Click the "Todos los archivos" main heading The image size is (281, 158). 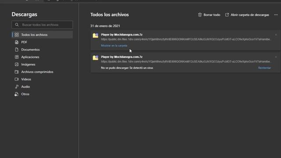109,14
